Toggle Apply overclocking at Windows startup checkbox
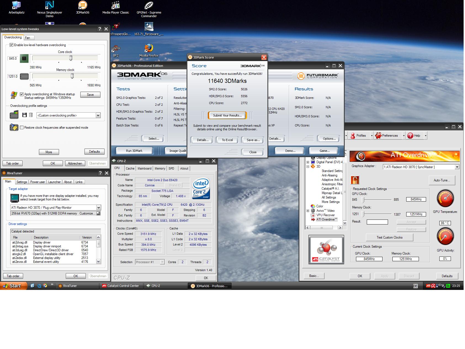The width and height of the screenshot is (465, 349). (x=22, y=94)
